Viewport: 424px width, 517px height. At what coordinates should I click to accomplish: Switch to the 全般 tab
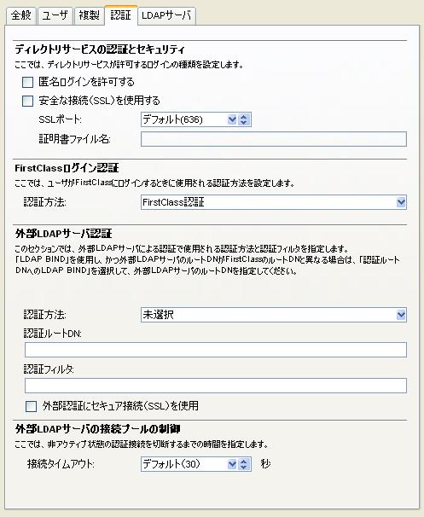coord(20,15)
